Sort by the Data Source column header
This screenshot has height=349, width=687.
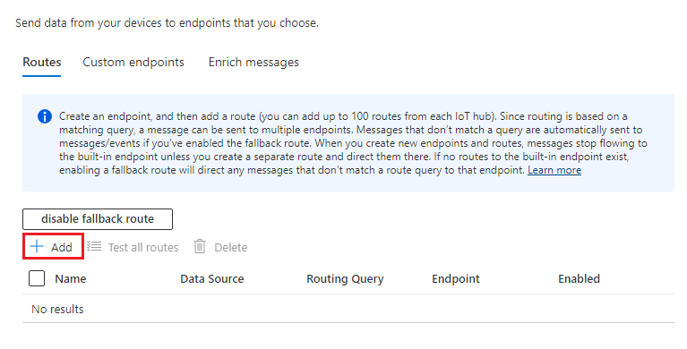pyautogui.click(x=212, y=279)
